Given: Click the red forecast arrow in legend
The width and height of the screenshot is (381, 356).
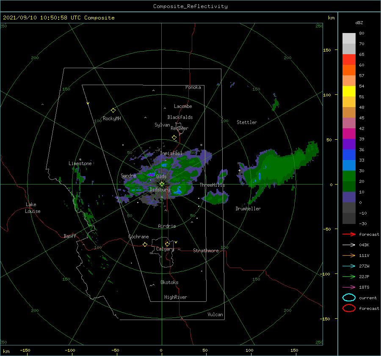Looking at the screenshot, I should tap(349, 234).
